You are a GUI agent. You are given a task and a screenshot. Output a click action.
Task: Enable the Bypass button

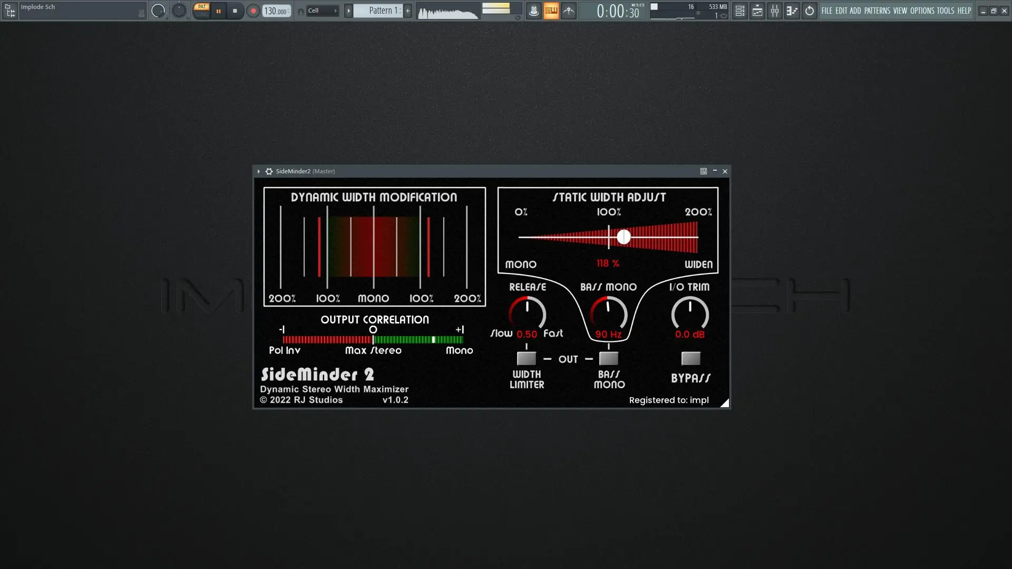(690, 358)
